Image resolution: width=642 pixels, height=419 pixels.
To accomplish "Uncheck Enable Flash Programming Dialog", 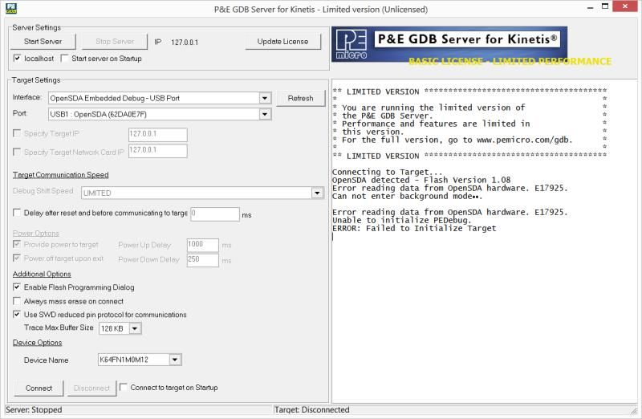I will 17,287.
